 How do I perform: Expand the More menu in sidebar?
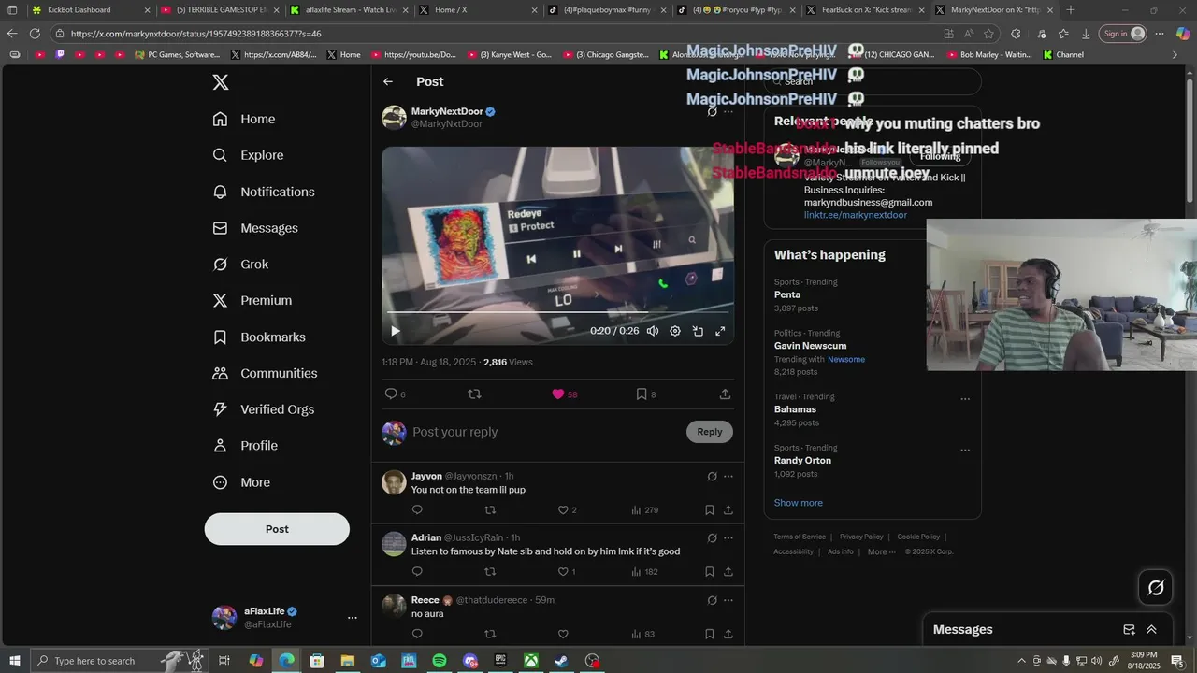click(241, 482)
